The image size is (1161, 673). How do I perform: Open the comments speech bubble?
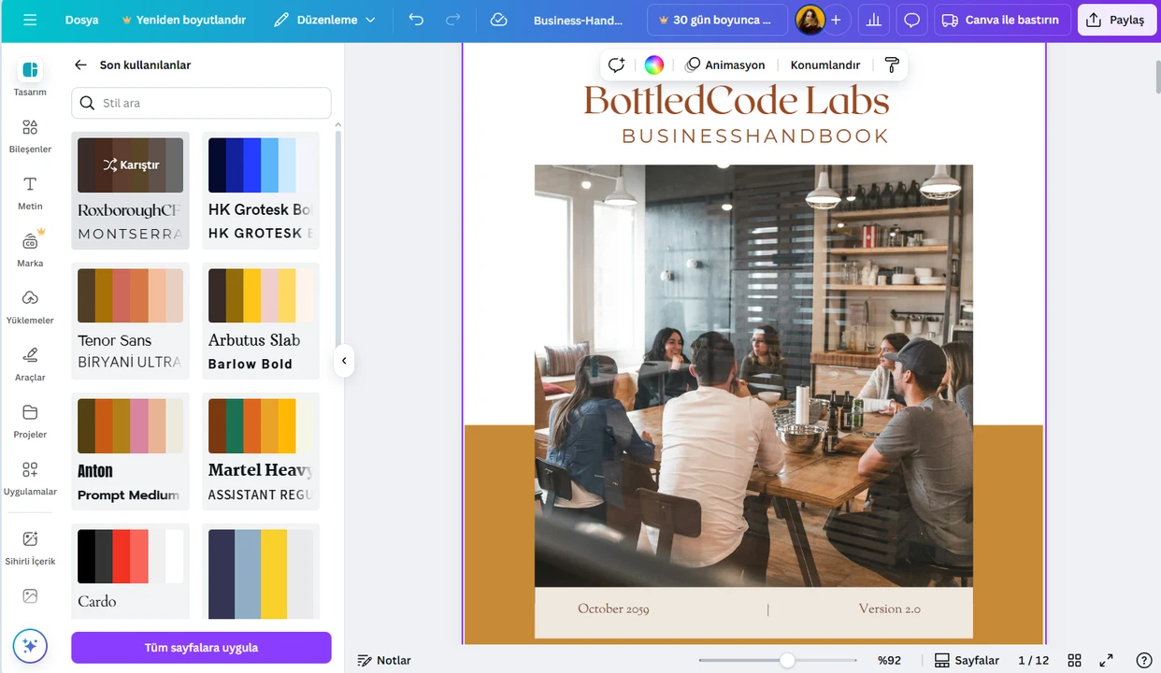point(911,20)
